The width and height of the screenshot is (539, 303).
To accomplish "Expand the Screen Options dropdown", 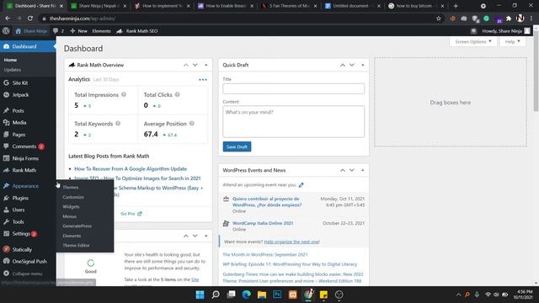I will pyautogui.click(x=473, y=41).
